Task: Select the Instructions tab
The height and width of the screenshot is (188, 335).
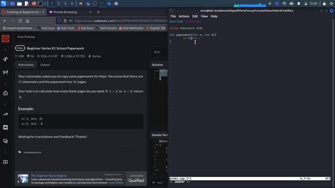Action: [26, 65]
